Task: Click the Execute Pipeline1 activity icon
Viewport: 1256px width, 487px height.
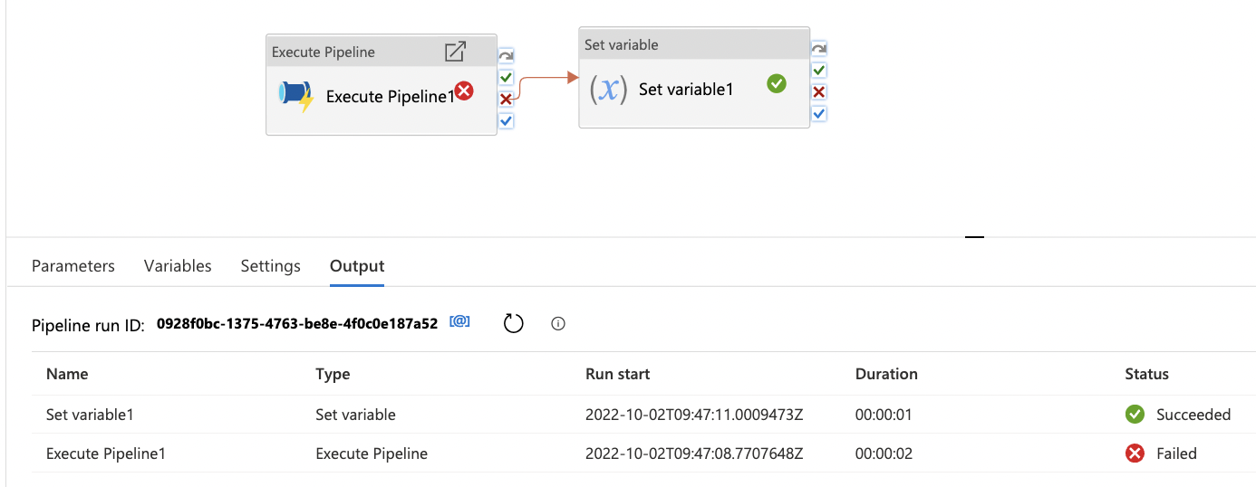Action: click(296, 96)
